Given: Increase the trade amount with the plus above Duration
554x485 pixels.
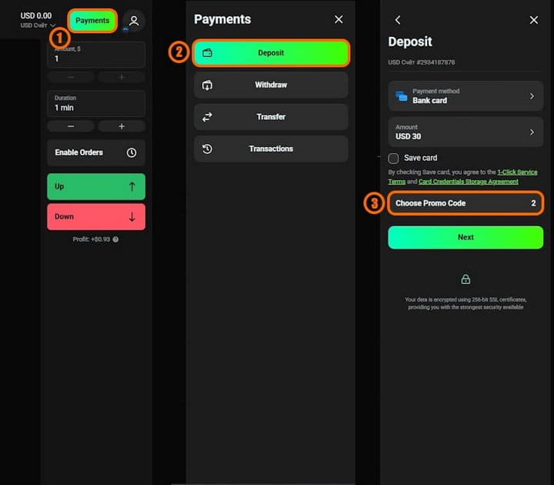Looking at the screenshot, I should [x=122, y=77].
